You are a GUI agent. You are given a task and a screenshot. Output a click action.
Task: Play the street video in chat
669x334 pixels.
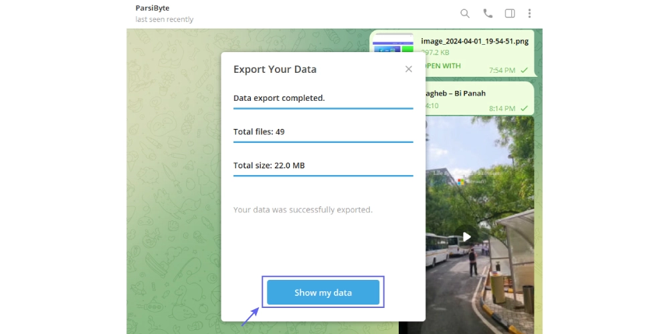pos(467,236)
